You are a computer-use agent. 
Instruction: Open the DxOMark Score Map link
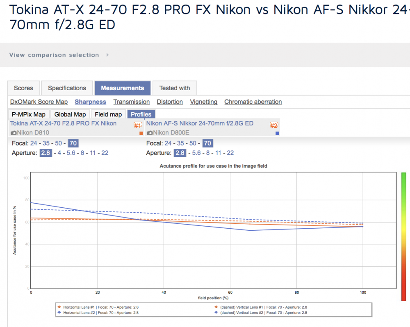click(x=39, y=102)
